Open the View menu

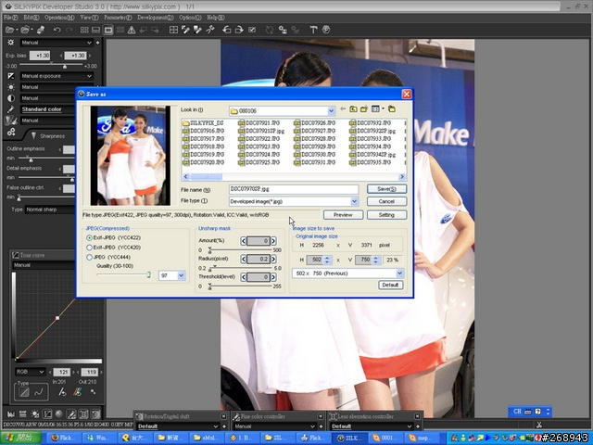89,18
